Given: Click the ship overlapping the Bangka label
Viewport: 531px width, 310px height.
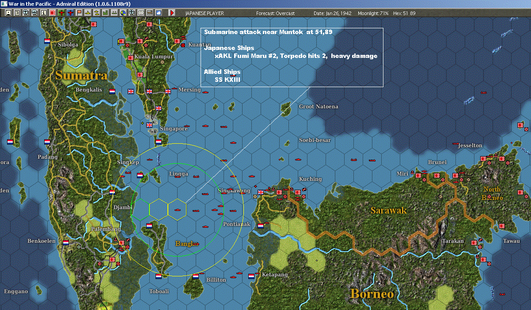Looking at the screenshot, I should [x=196, y=244].
